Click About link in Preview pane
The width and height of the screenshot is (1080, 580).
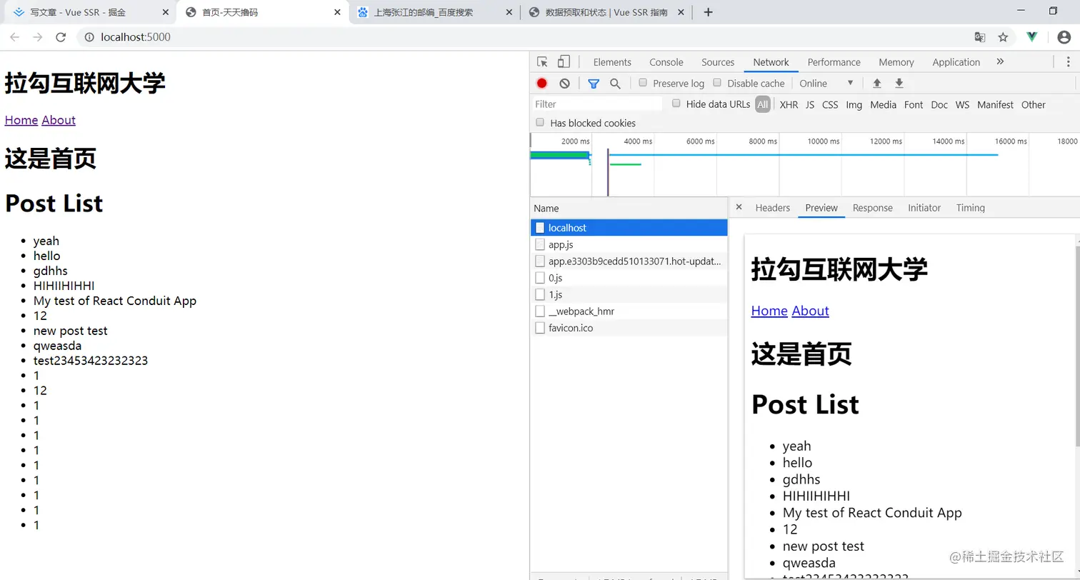click(811, 311)
